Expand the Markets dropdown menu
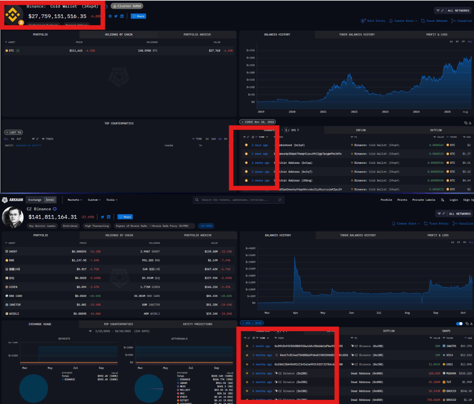The height and width of the screenshot is (404, 474). 75,200
